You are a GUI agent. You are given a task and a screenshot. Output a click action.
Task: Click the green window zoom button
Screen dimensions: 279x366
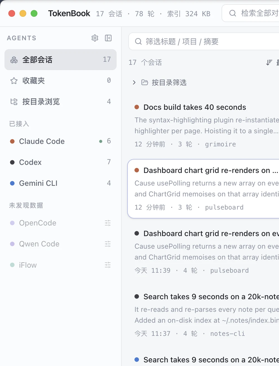click(34, 13)
